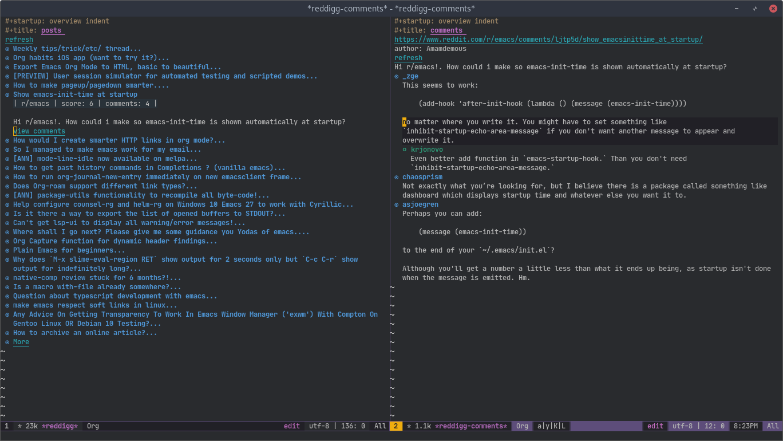Select 'Why does M-x slime-eval-region RET' post
Viewport: 783px width, 441px height.
click(185, 264)
